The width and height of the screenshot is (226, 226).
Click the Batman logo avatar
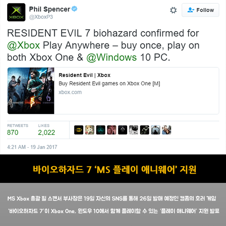tap(79, 130)
